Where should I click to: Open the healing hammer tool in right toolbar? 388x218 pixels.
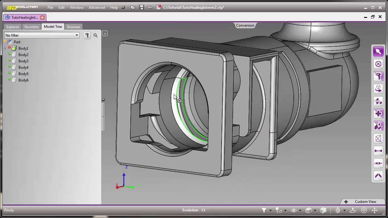[378, 76]
